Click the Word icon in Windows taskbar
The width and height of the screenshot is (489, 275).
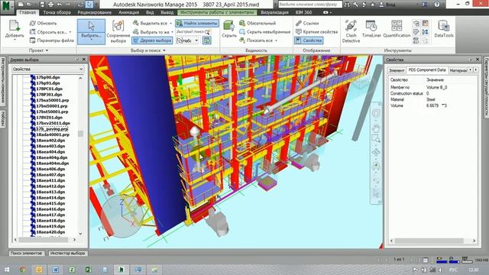tap(56, 270)
